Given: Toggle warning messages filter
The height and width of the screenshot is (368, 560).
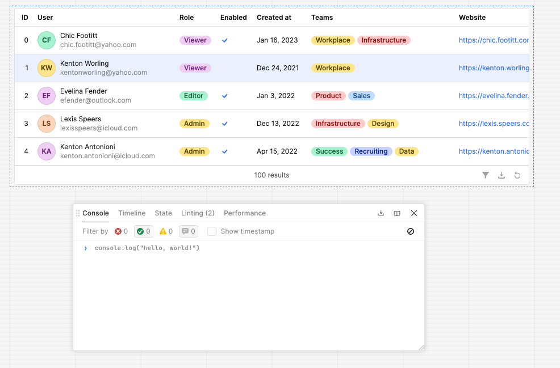Looking at the screenshot, I should point(166,231).
